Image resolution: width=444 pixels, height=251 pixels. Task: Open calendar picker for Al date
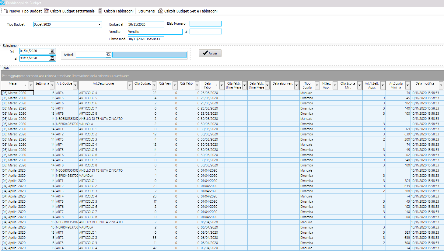pyautogui.click(x=52, y=58)
